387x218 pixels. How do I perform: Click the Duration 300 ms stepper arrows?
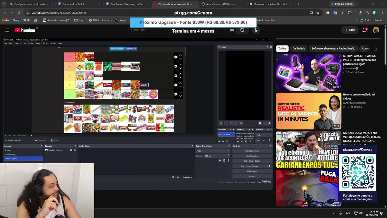[x=228, y=156]
